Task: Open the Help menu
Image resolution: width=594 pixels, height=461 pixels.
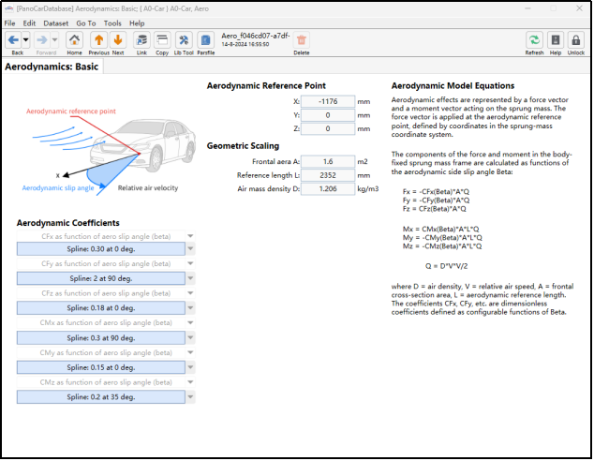Action: click(x=137, y=23)
